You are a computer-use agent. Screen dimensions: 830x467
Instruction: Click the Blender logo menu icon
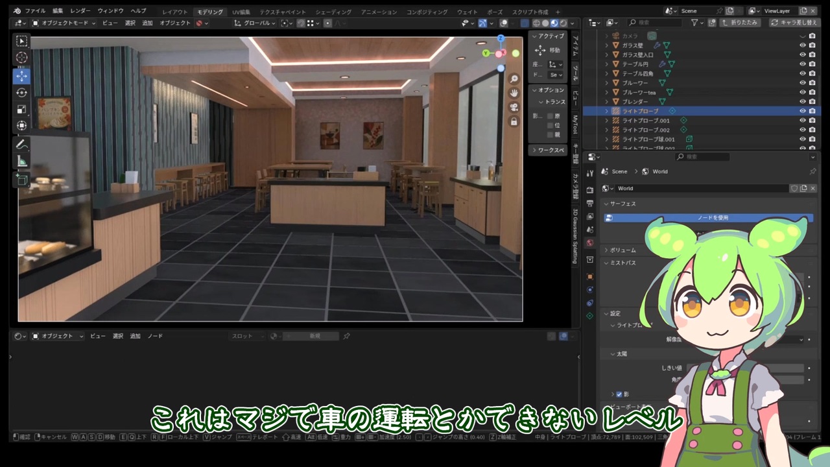17,11
